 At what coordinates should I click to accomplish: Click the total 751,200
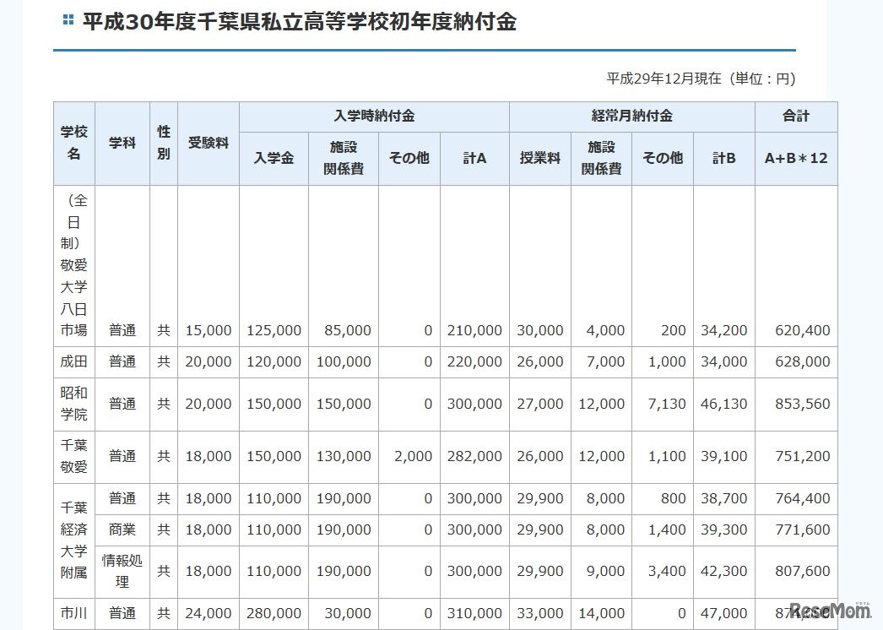(803, 456)
